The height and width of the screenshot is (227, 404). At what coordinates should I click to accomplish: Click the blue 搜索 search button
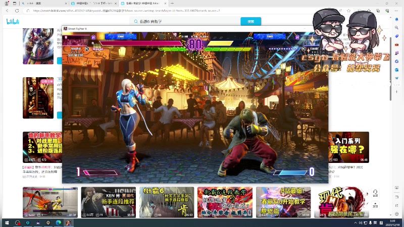250,22
